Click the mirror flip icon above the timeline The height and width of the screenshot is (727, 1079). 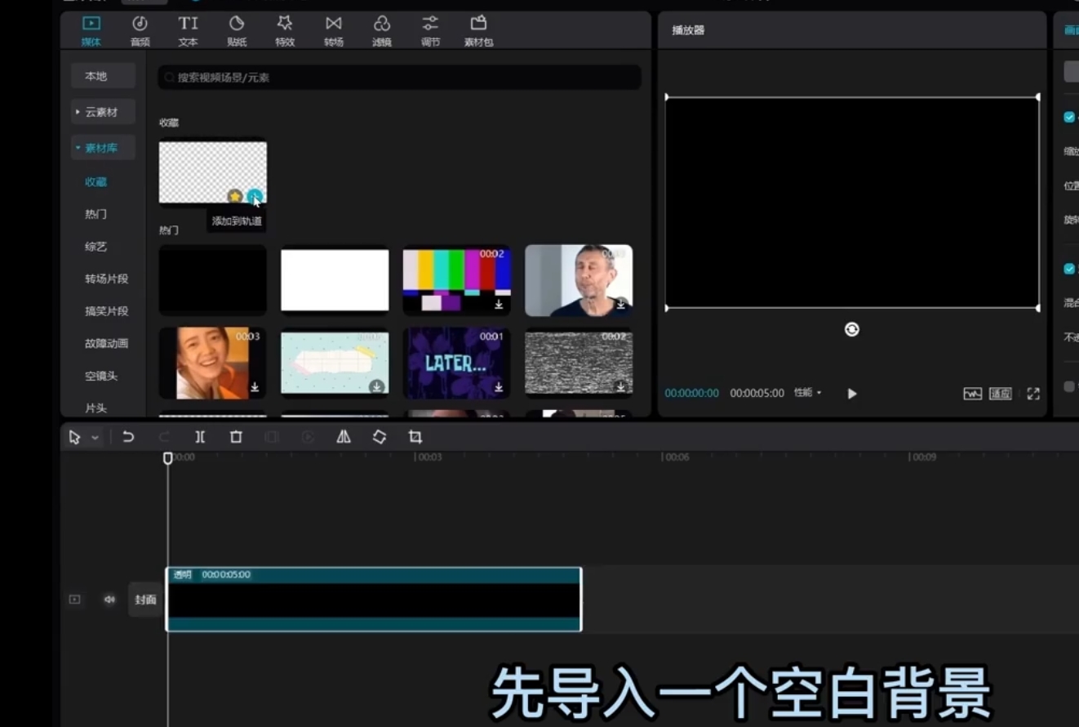coord(343,437)
